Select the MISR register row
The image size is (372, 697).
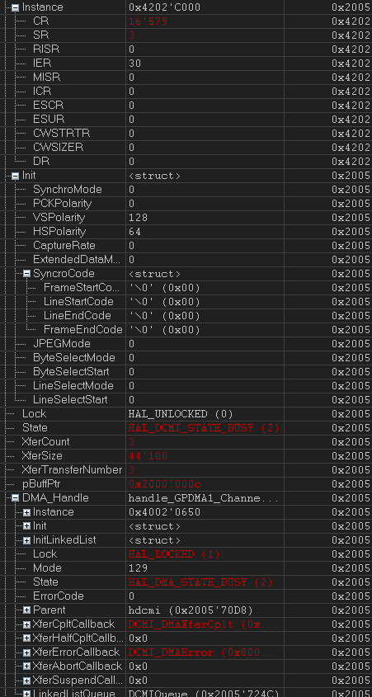(x=186, y=77)
